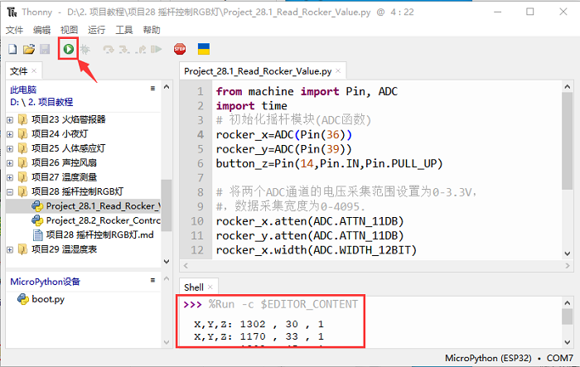Click the Save file disk icon
The image size is (580, 367).
coord(45,50)
